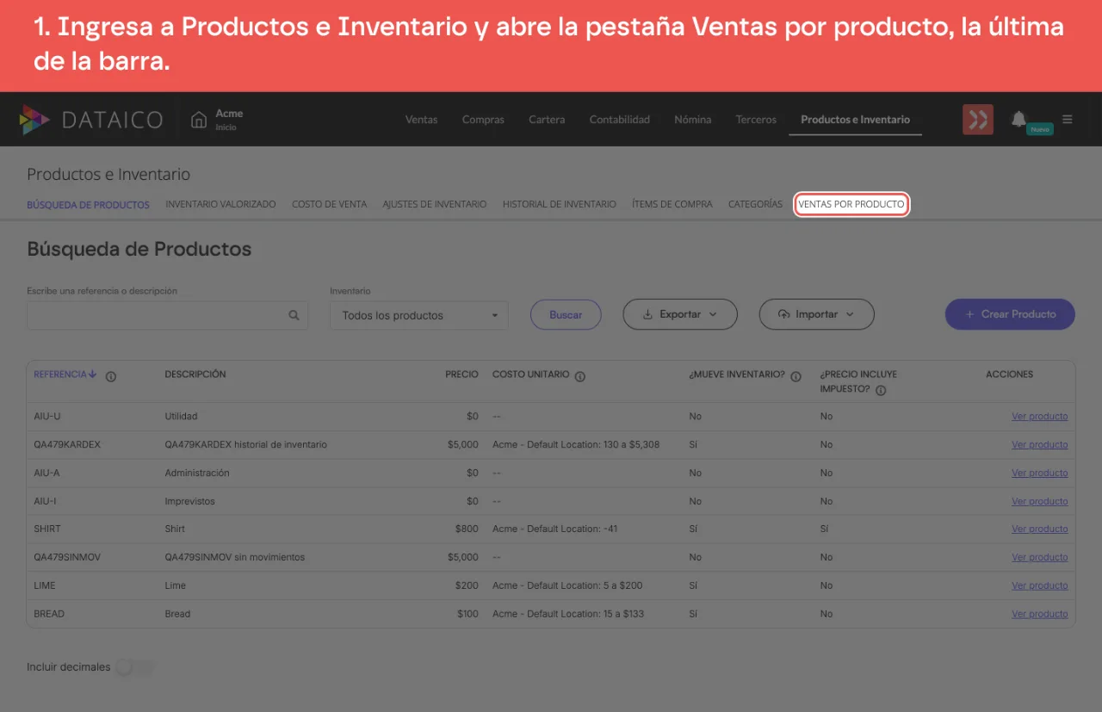Open the Contabilidad menu
Viewport: 1102px width, 712px height.
coord(620,120)
